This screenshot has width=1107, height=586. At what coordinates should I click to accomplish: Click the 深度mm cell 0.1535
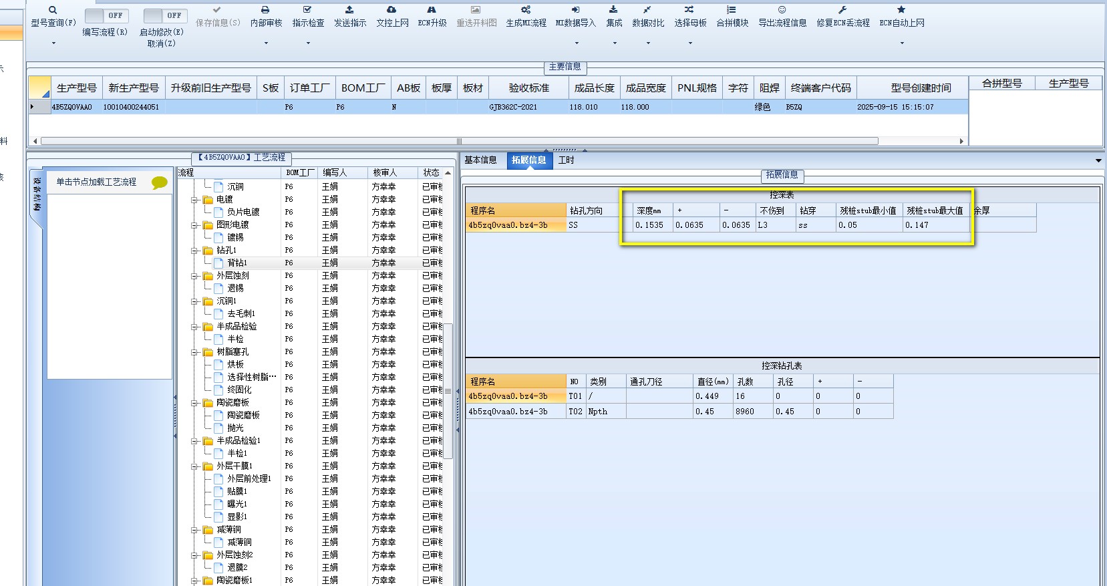tap(652, 225)
